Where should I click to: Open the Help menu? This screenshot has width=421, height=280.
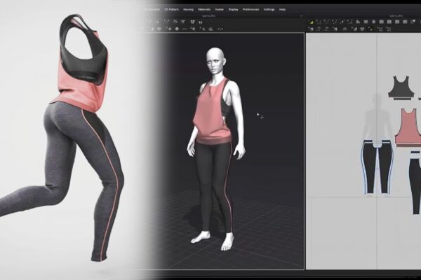pyautogui.click(x=282, y=9)
